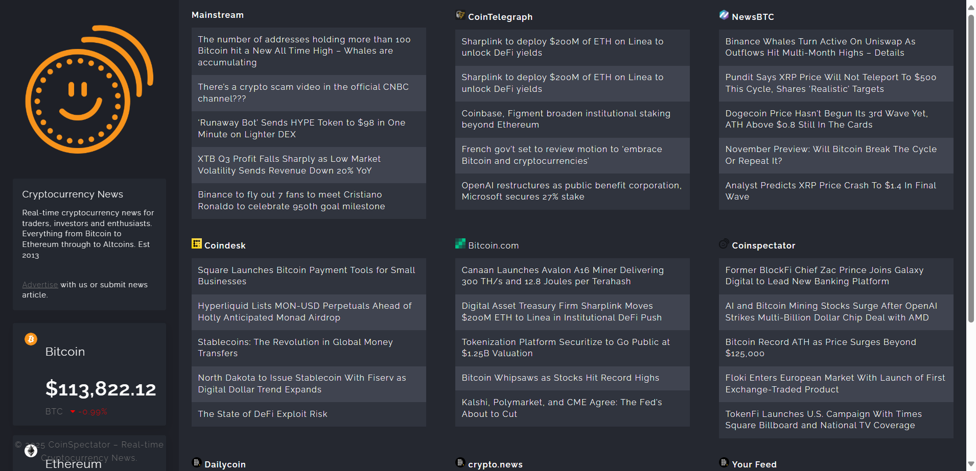Open the Your Feed section heading

[x=754, y=464]
